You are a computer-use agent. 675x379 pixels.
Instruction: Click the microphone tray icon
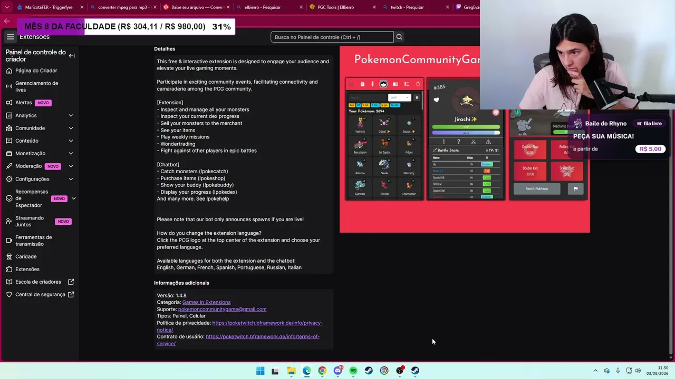click(x=618, y=371)
